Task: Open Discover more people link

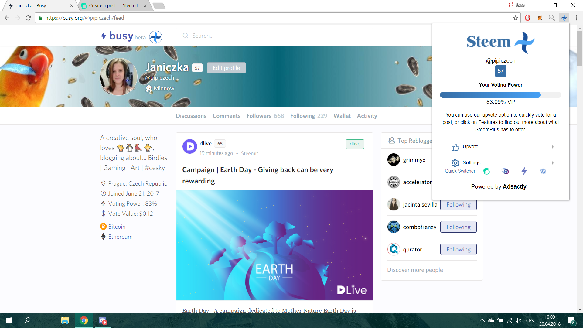Action: (x=415, y=270)
